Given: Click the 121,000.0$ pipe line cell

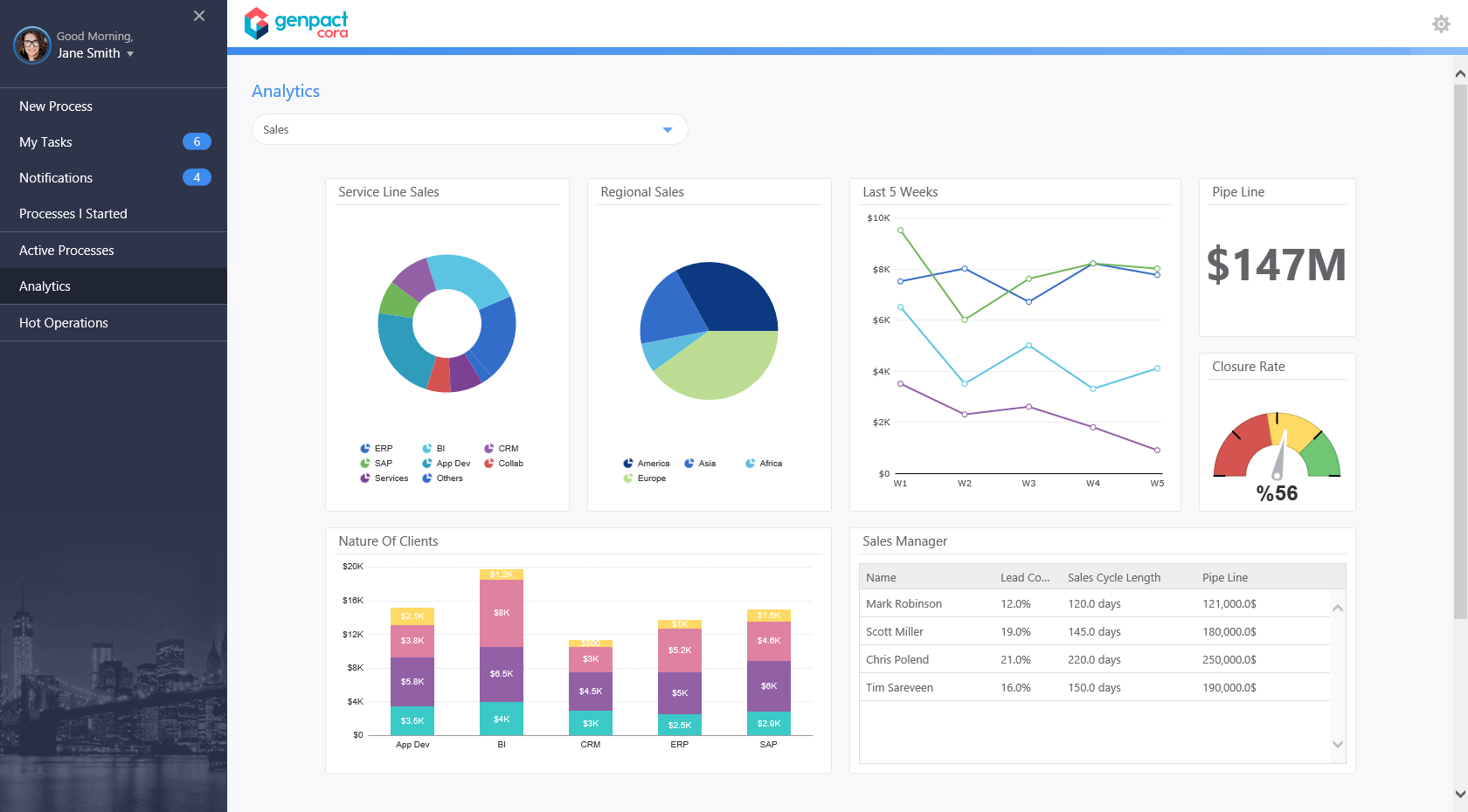Looking at the screenshot, I should pyautogui.click(x=1229, y=604).
